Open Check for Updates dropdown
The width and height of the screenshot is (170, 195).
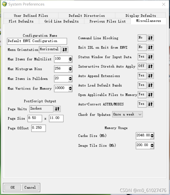point(127,114)
